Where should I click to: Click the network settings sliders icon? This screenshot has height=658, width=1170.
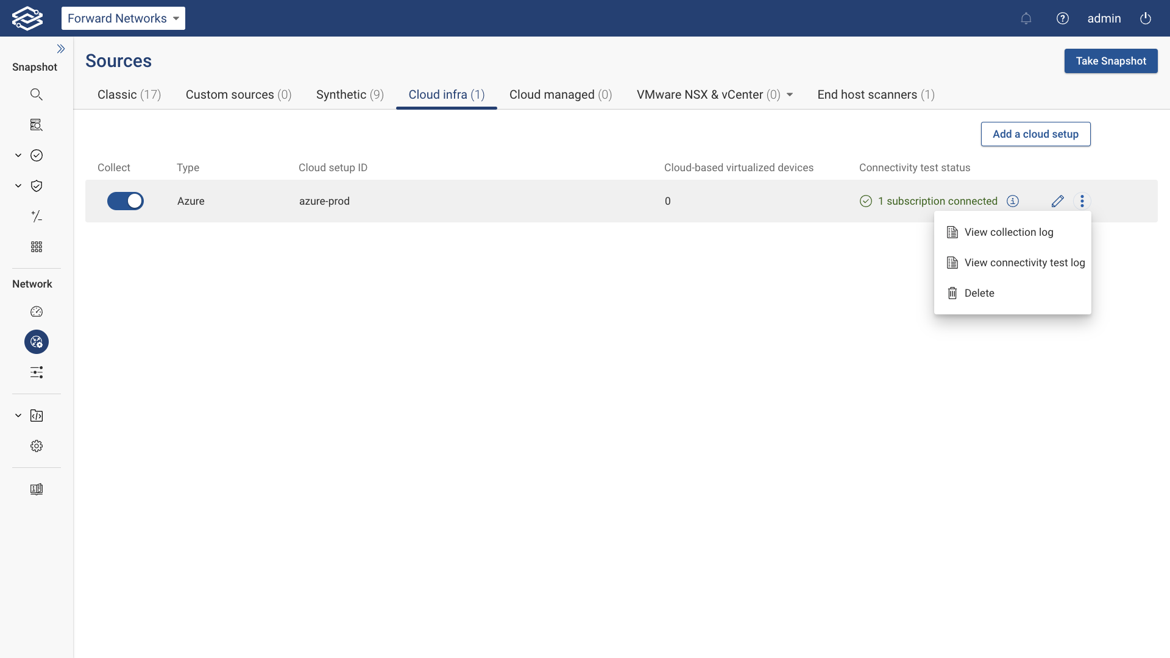(37, 372)
